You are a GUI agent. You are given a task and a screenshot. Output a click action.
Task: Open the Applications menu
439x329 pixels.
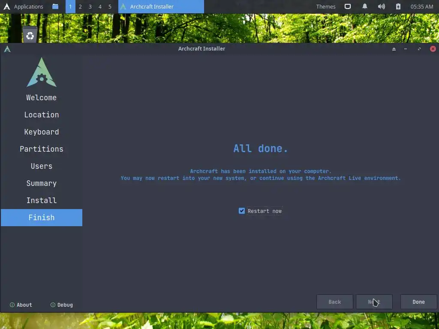29,6
